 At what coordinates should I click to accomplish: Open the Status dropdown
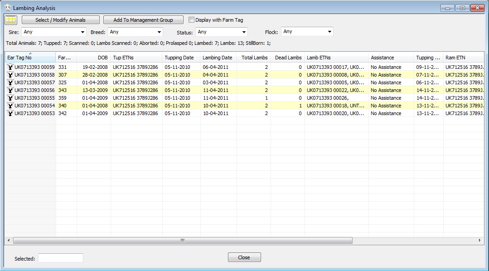point(222,32)
